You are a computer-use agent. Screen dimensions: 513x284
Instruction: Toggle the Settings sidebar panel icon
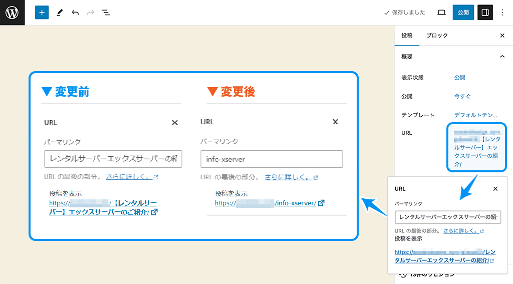click(485, 13)
